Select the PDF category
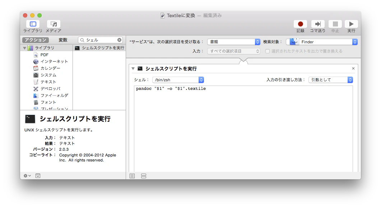 pos(45,55)
